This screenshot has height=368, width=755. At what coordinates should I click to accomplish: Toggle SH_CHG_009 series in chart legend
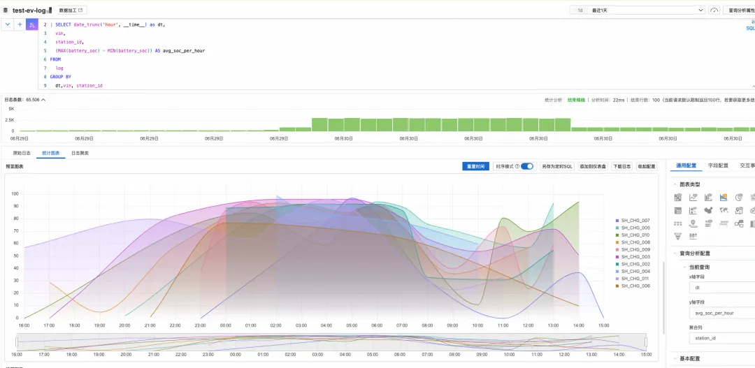633,250
